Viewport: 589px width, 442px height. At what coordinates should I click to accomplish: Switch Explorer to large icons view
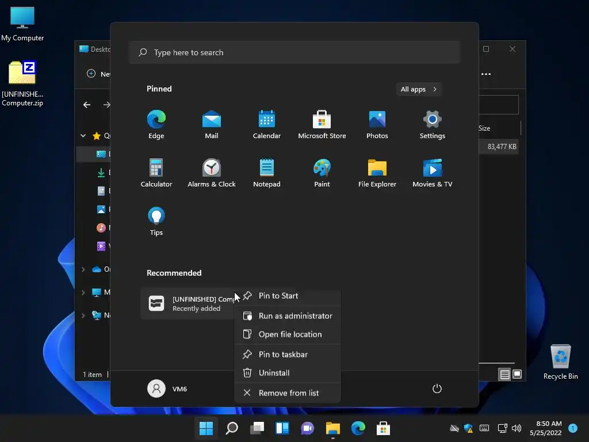(517, 374)
